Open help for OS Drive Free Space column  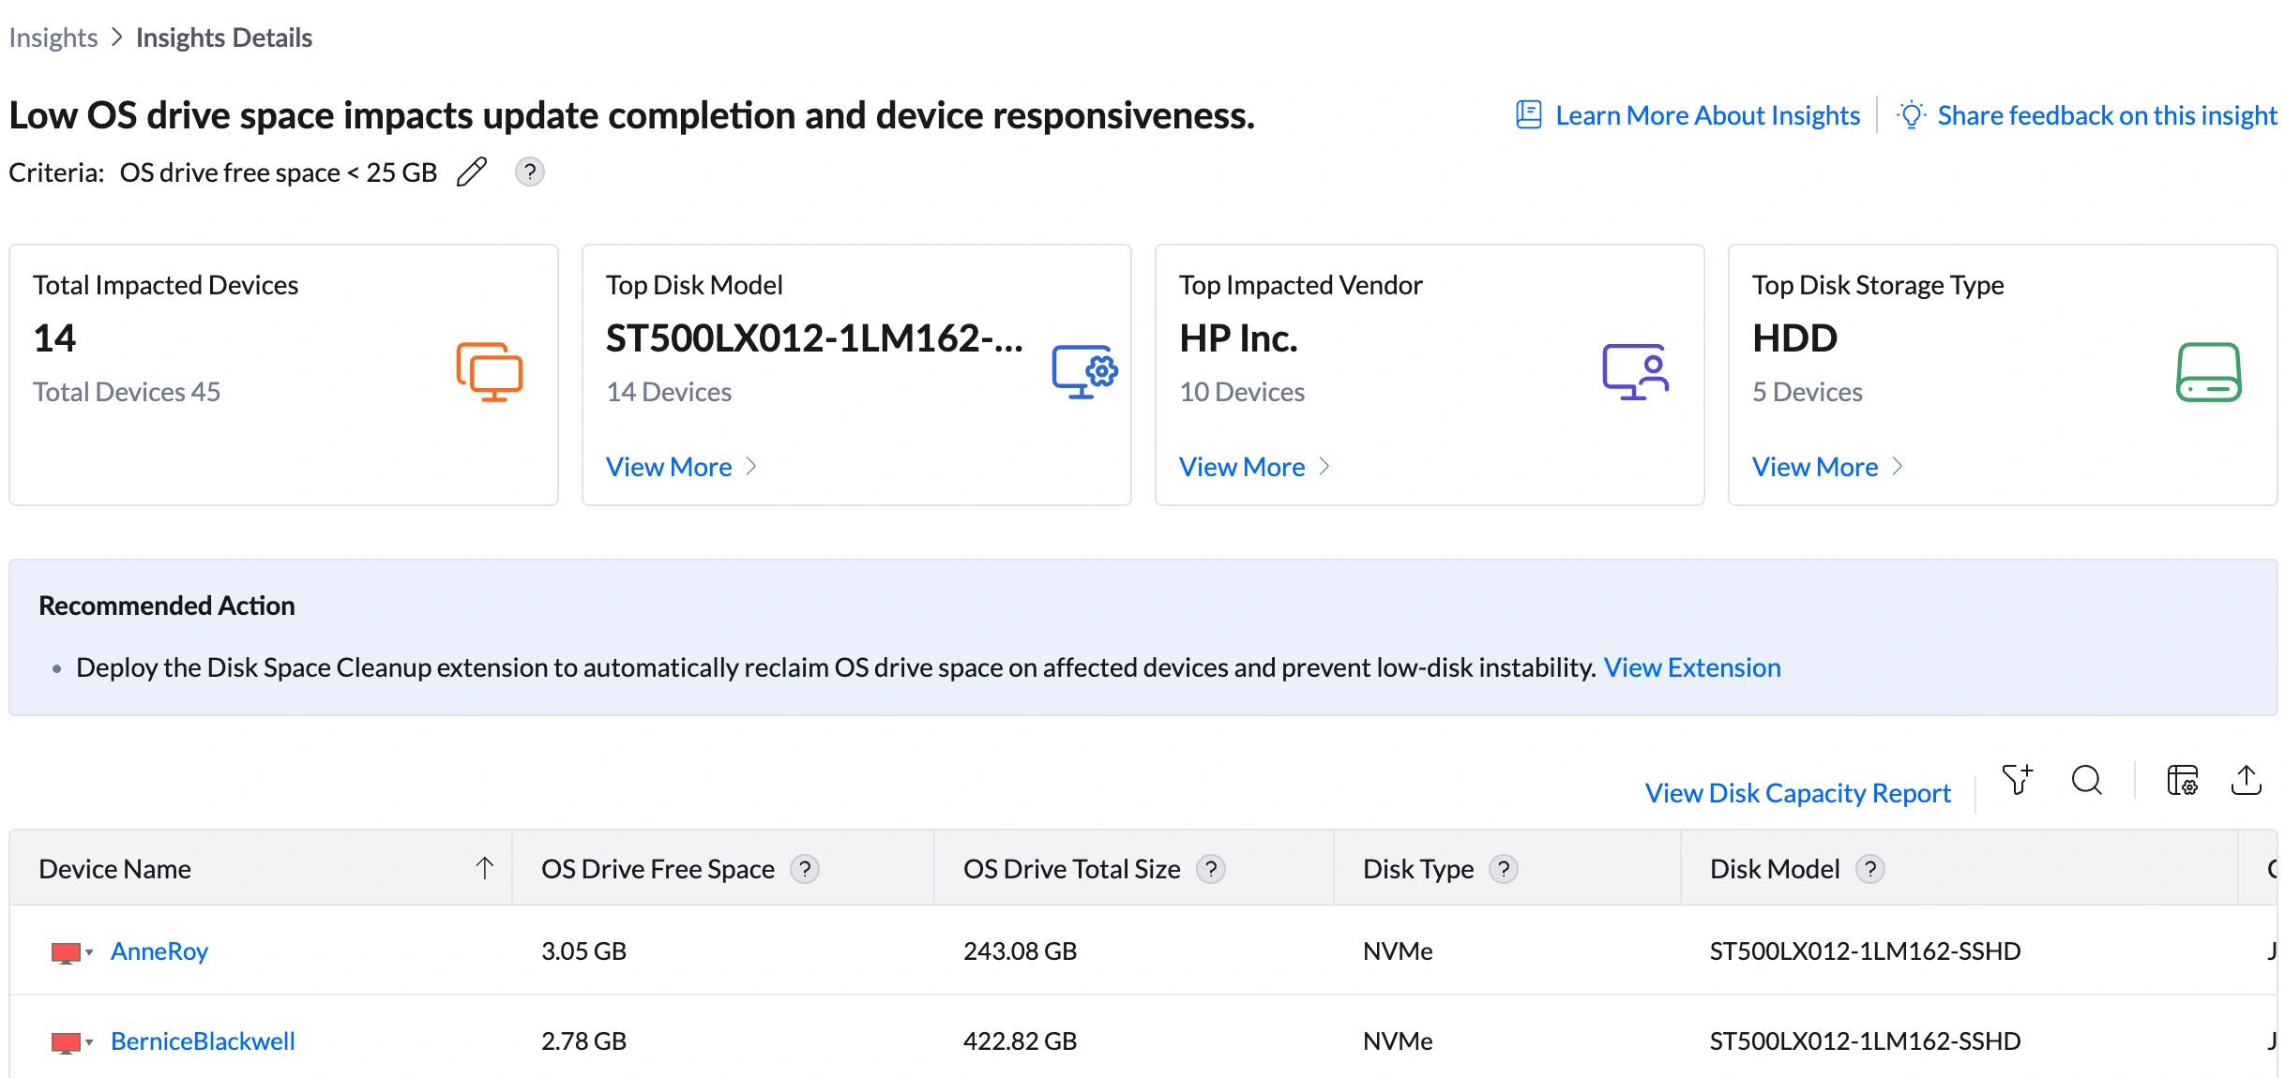(x=805, y=869)
